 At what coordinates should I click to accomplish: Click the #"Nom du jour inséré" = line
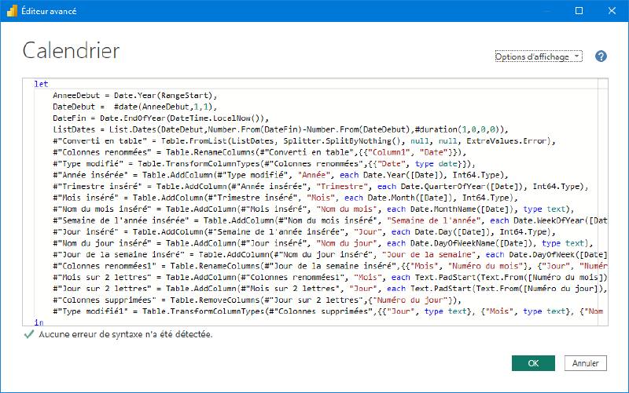click(x=323, y=243)
